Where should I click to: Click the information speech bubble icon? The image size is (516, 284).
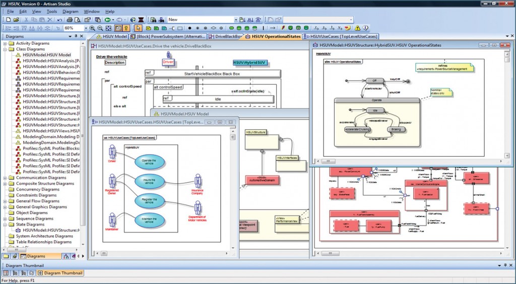(x=365, y=28)
